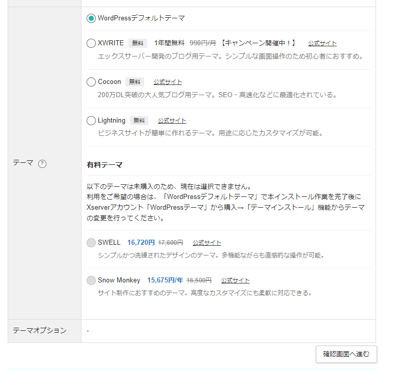Click the XWRITE 無料 badge
401x371 pixels.
138,43
